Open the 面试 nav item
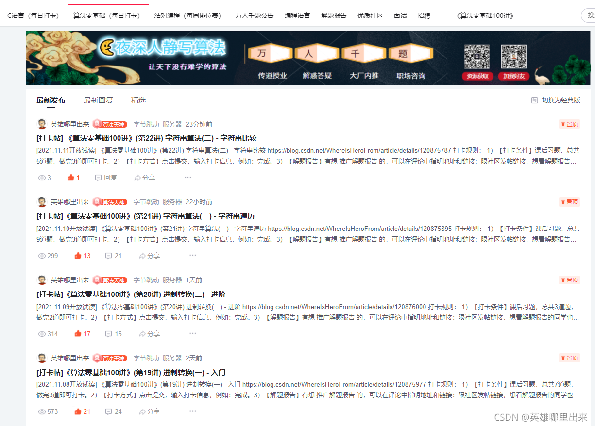The width and height of the screenshot is (595, 426). [400, 16]
